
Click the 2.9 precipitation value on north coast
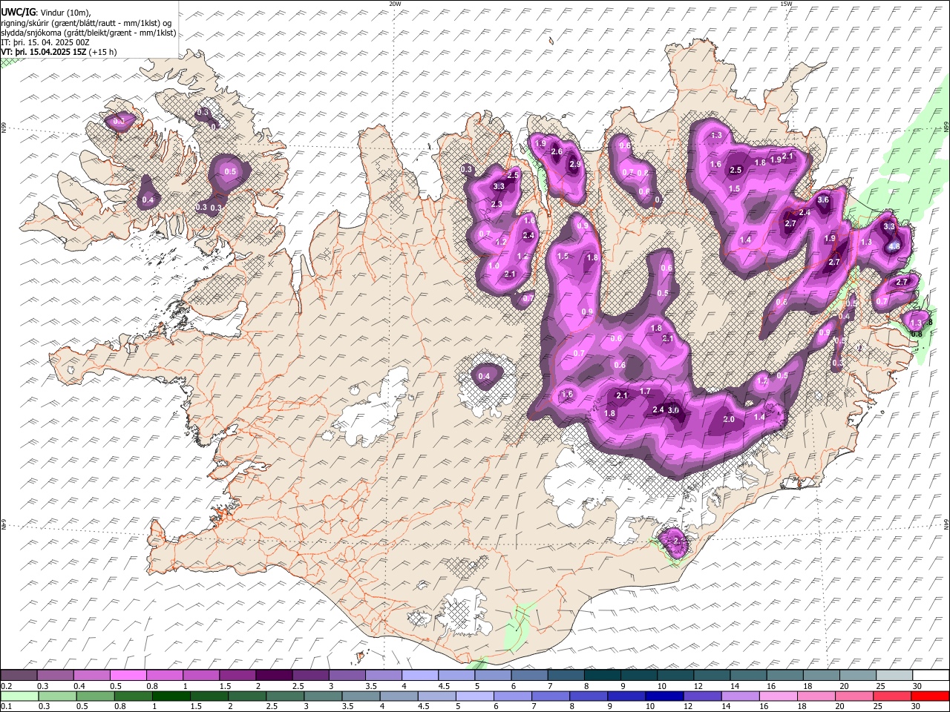pos(574,165)
